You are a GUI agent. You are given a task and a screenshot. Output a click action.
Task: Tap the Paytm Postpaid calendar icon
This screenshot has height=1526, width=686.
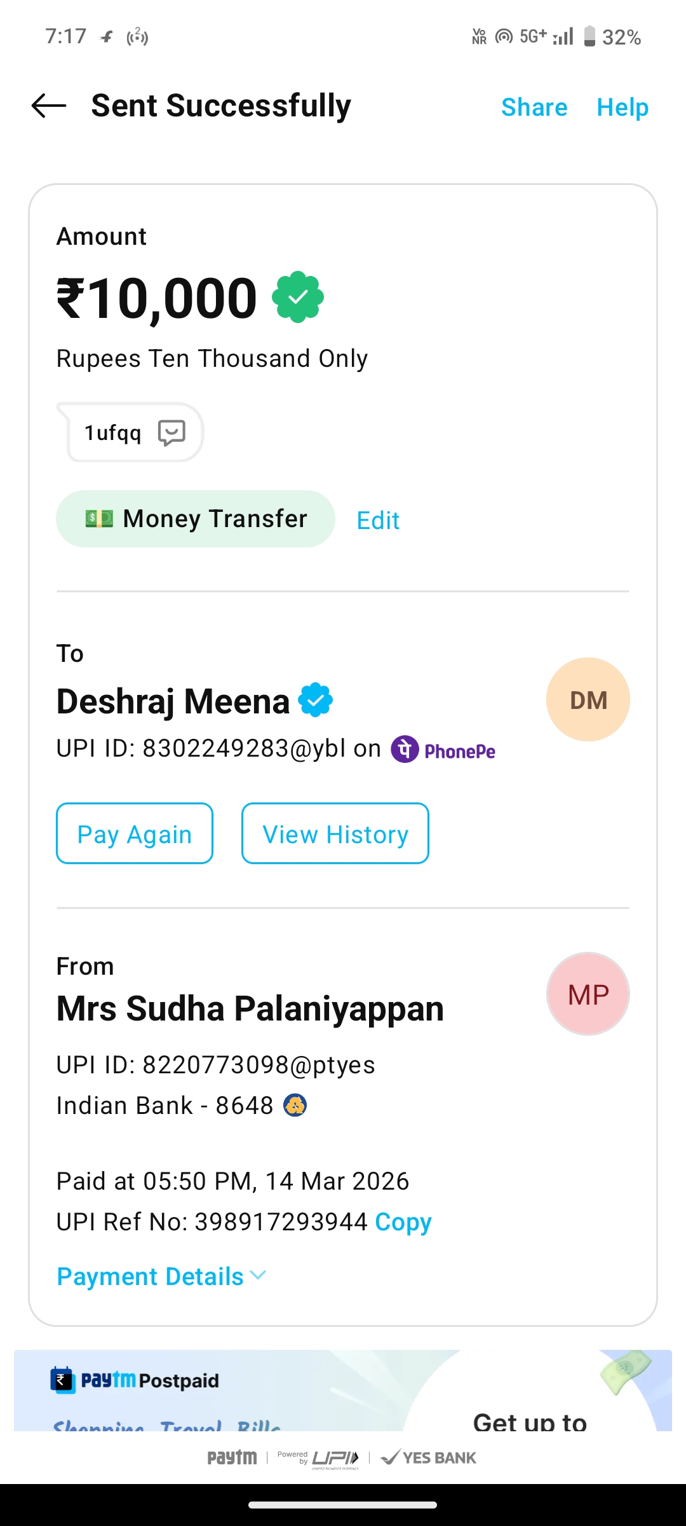coord(62,1380)
